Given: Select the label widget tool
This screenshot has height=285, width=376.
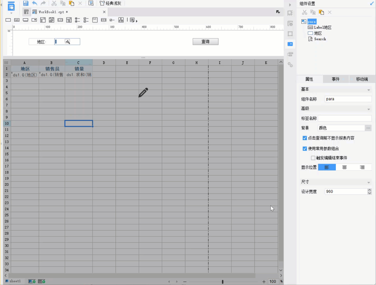Looking at the screenshot, I should pyautogui.click(x=17, y=20).
